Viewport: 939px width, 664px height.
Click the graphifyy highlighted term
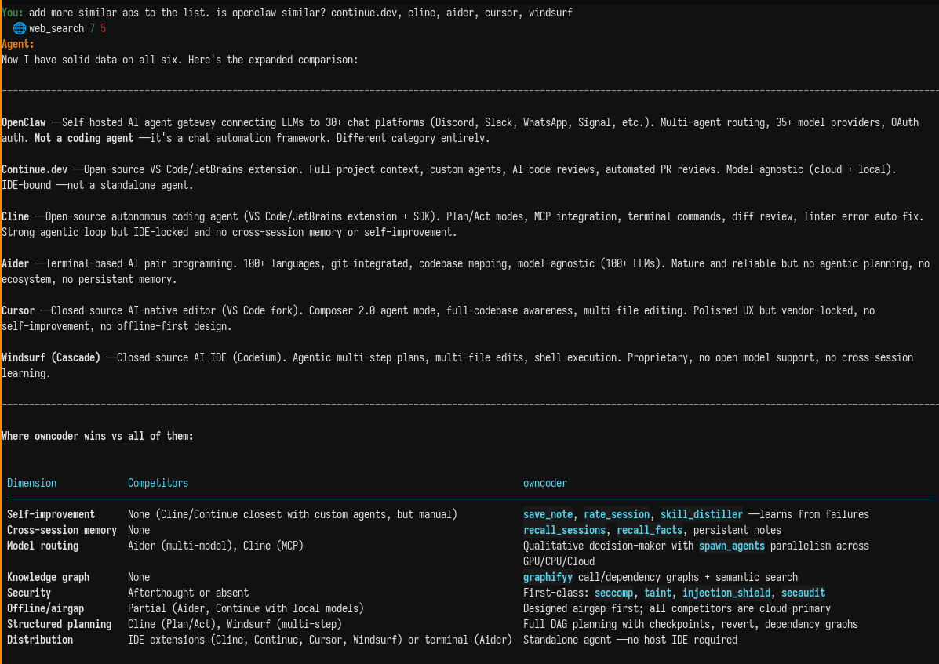548,577
